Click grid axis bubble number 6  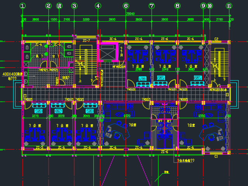click(x=126, y=6)
